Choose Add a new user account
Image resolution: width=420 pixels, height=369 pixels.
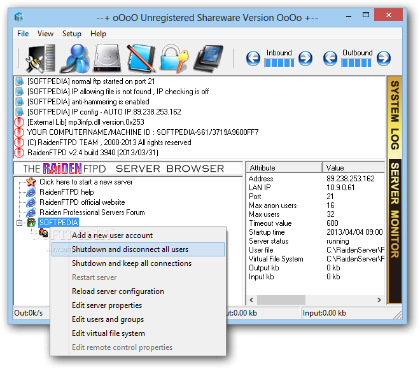pos(138,235)
